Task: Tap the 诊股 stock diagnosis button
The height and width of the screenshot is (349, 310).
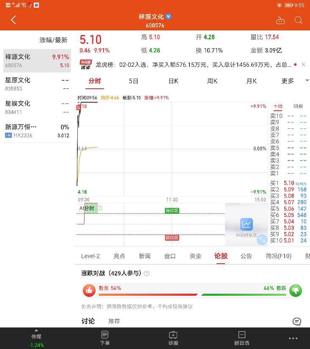Action: pyautogui.click(x=173, y=338)
